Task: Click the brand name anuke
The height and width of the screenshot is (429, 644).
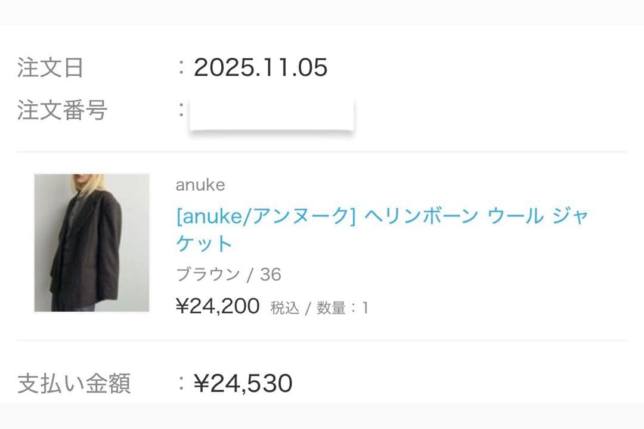Action: [x=199, y=185]
